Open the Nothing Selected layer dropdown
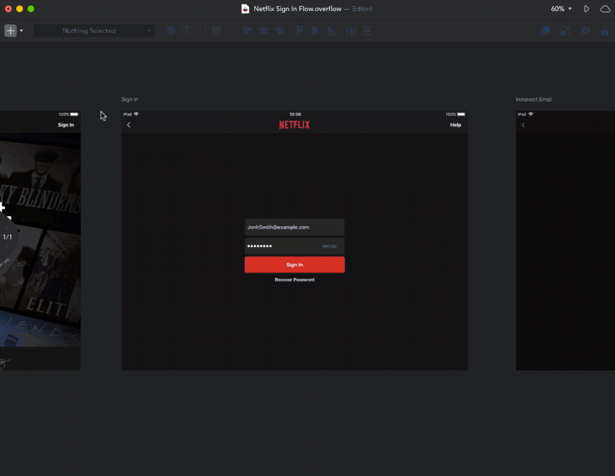Screen dimensions: 615x476 (94, 31)
